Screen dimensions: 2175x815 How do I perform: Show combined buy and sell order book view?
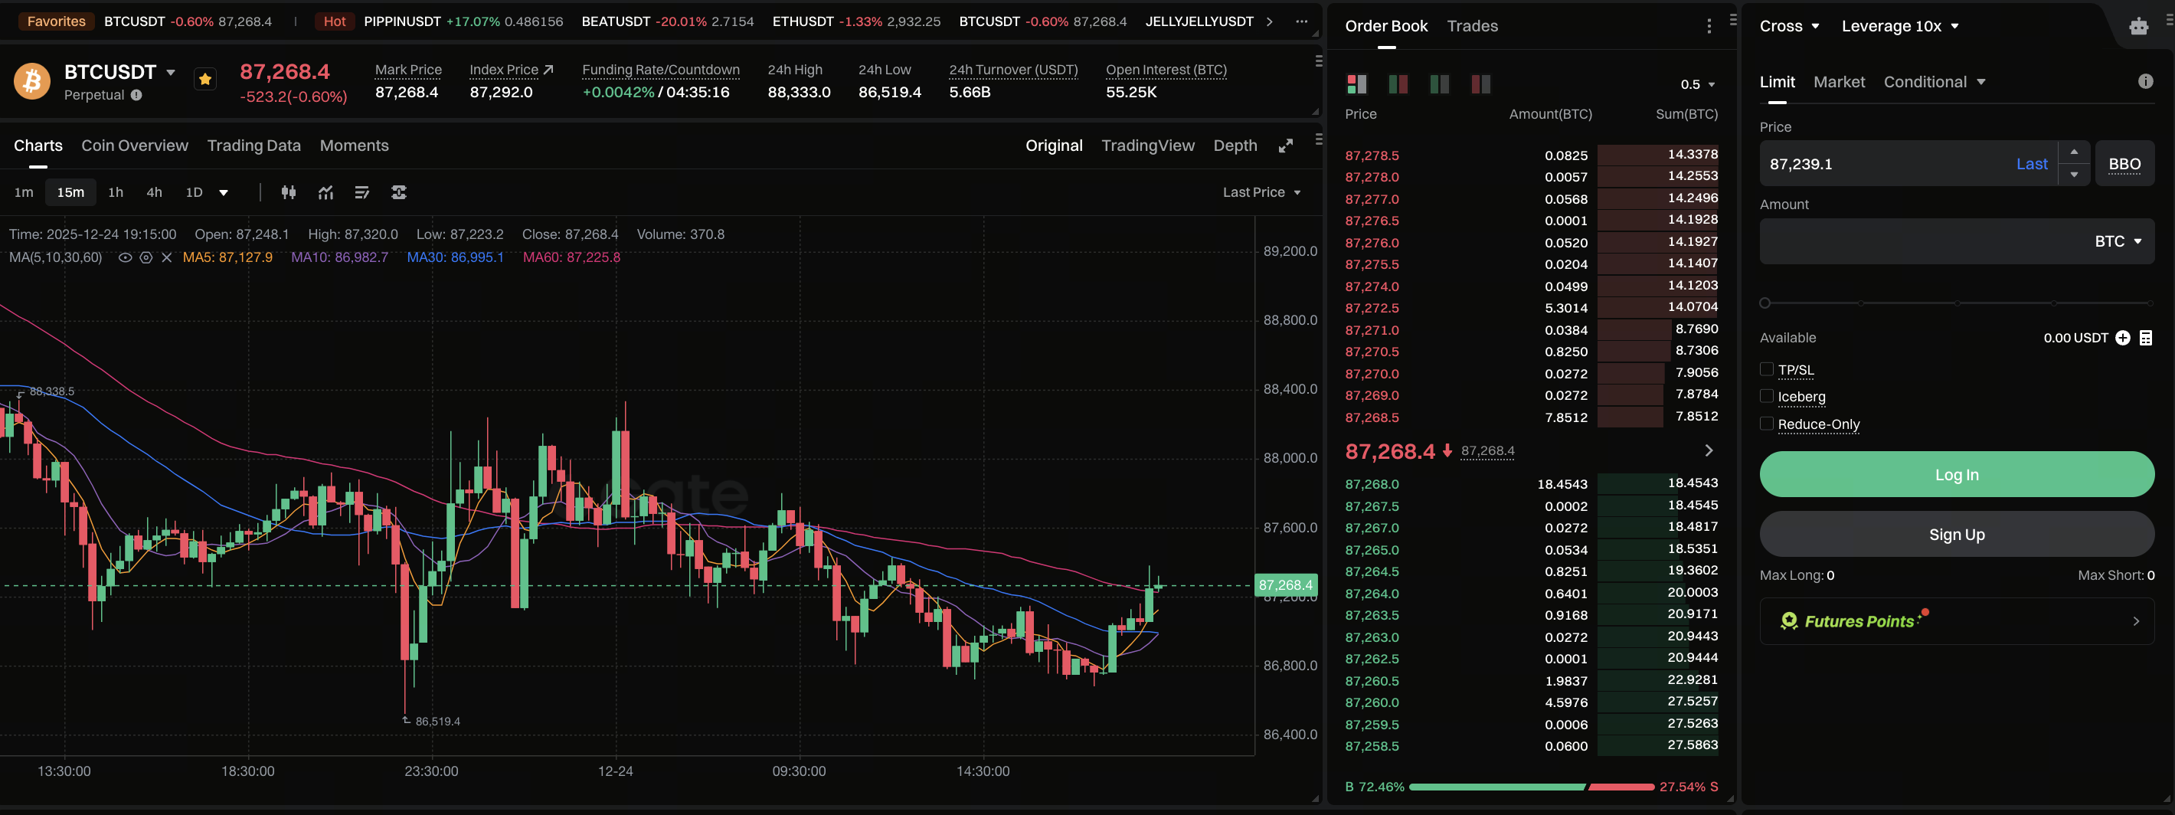coord(1357,83)
